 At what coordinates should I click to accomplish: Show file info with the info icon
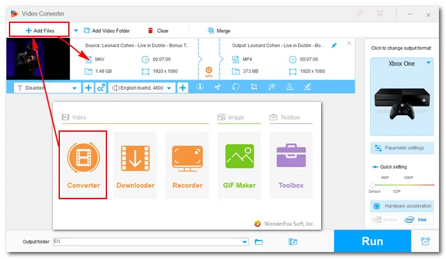click(200, 87)
